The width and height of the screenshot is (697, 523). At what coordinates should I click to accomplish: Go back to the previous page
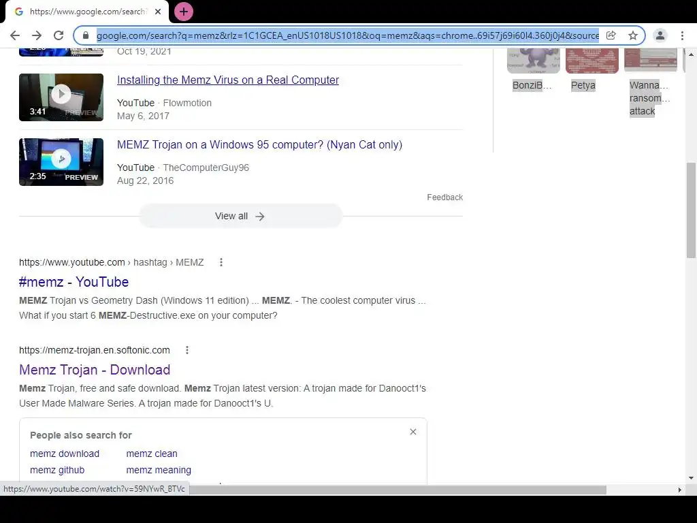click(x=15, y=35)
